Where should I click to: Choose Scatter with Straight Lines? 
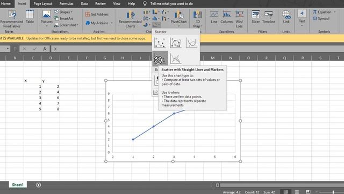176,59
